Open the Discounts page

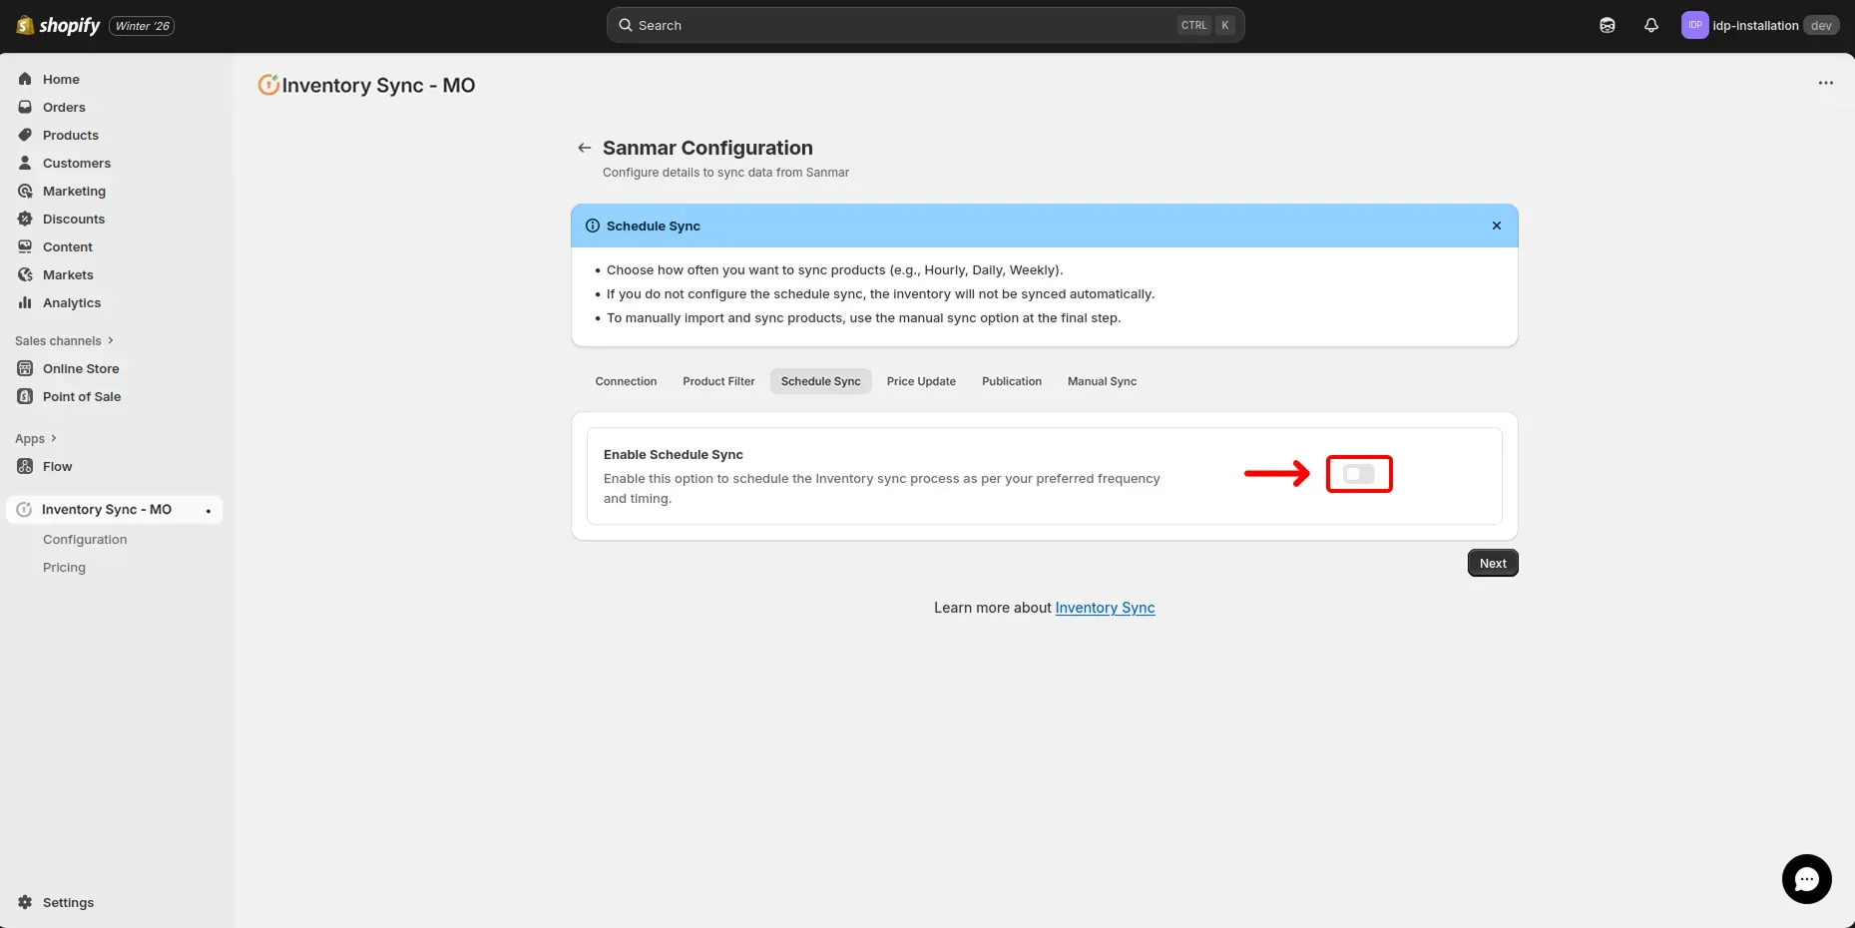74,219
